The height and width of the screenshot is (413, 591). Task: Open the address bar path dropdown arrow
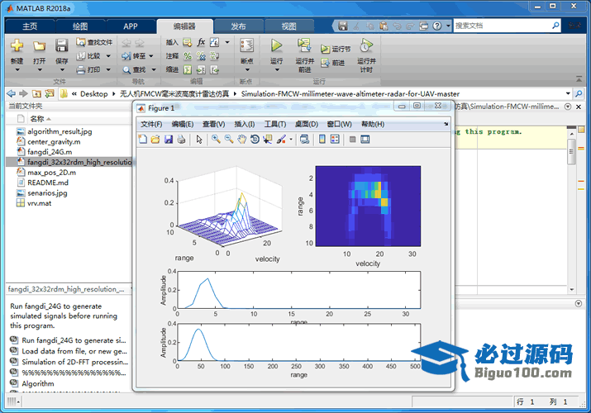[x=567, y=93]
